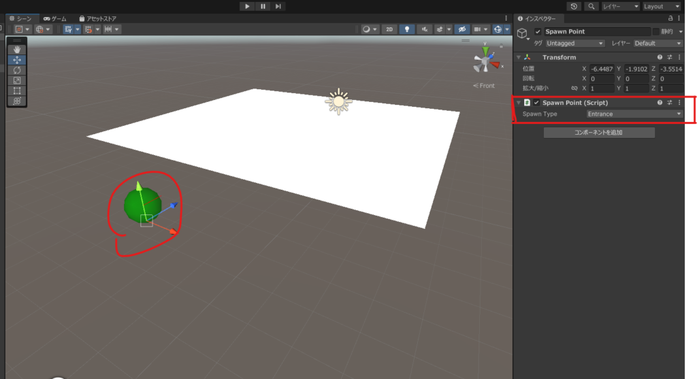
Task: Disable the Spawn Point (Script) component checkbox
Action: click(x=536, y=103)
